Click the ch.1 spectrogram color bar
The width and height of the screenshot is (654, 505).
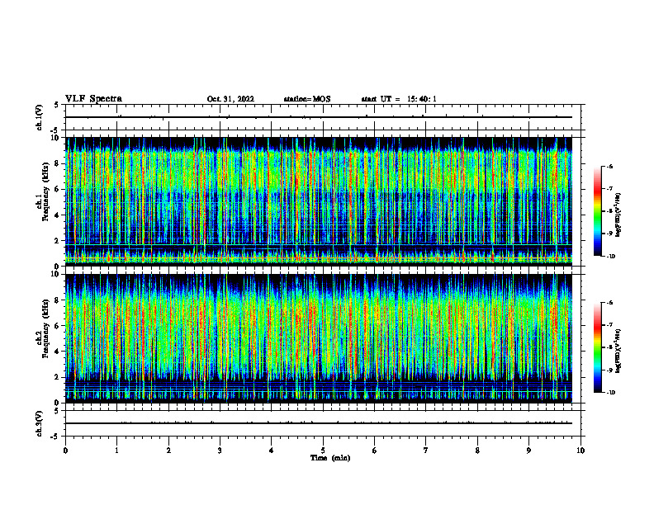point(597,211)
